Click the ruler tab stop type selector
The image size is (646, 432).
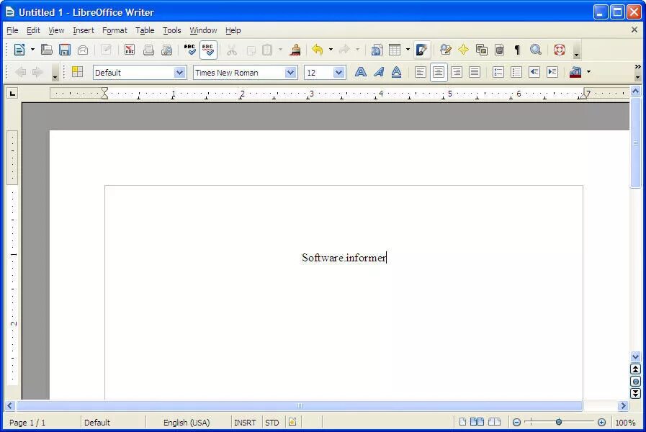(x=12, y=94)
